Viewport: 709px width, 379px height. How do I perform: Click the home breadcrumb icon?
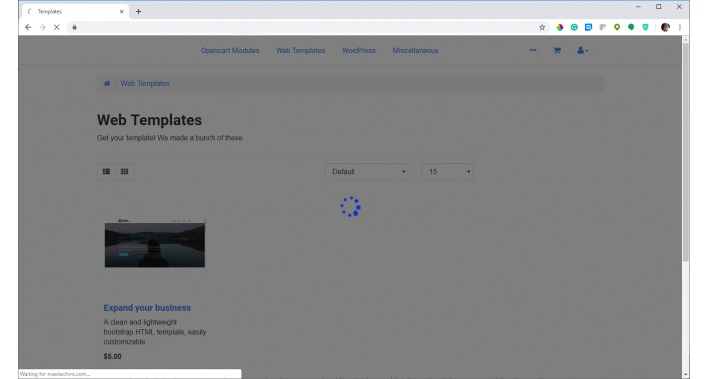[107, 83]
